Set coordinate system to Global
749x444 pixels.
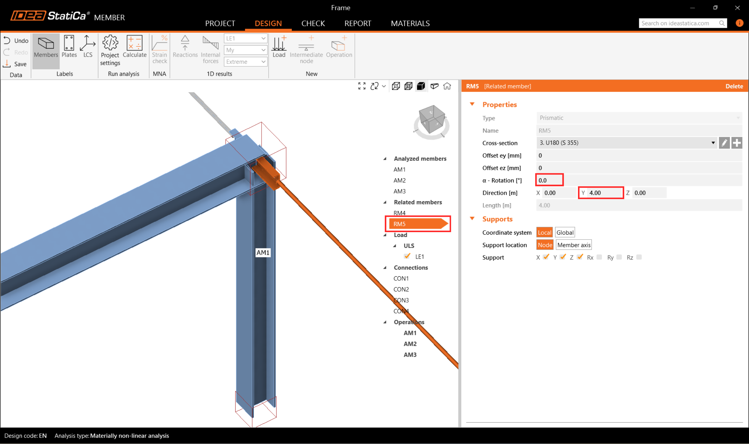[565, 232]
